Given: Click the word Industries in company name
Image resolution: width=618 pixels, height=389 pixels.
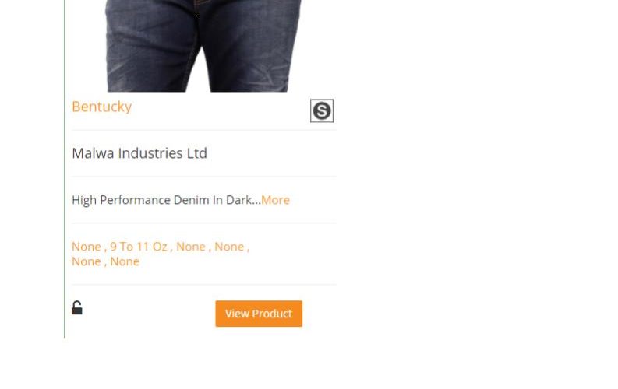Looking at the screenshot, I should click(x=150, y=153).
